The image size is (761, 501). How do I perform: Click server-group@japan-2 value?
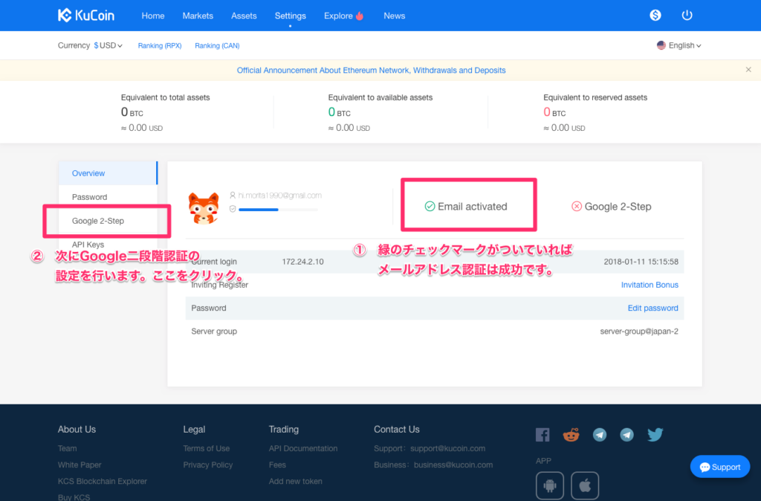coord(639,332)
